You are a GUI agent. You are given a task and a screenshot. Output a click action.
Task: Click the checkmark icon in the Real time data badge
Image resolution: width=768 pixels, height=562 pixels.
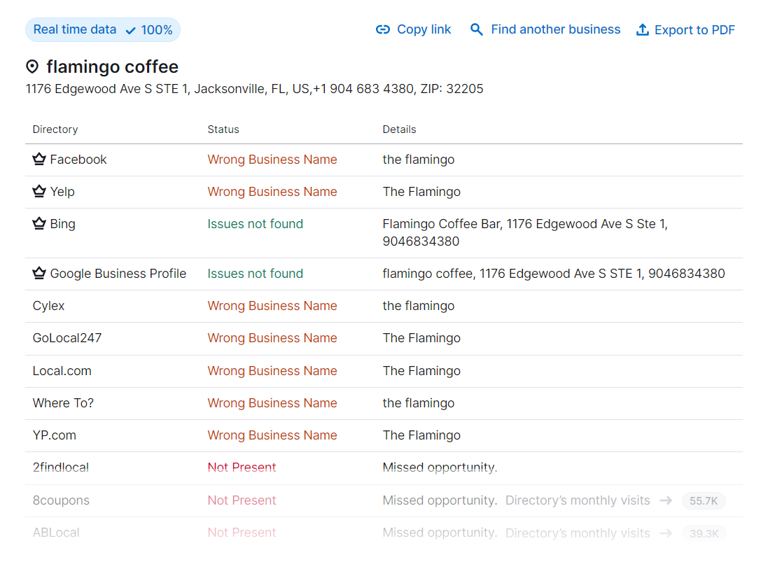pyautogui.click(x=131, y=31)
